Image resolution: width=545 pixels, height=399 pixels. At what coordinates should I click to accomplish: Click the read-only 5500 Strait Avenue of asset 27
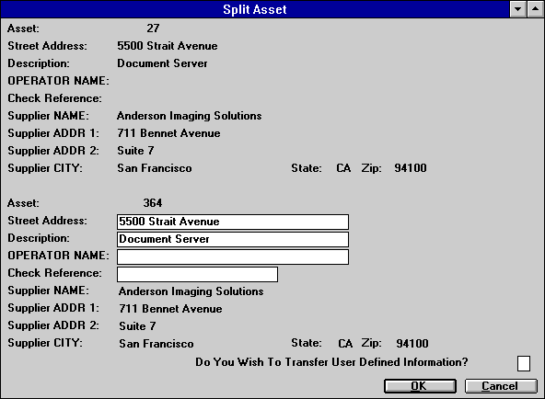point(168,46)
